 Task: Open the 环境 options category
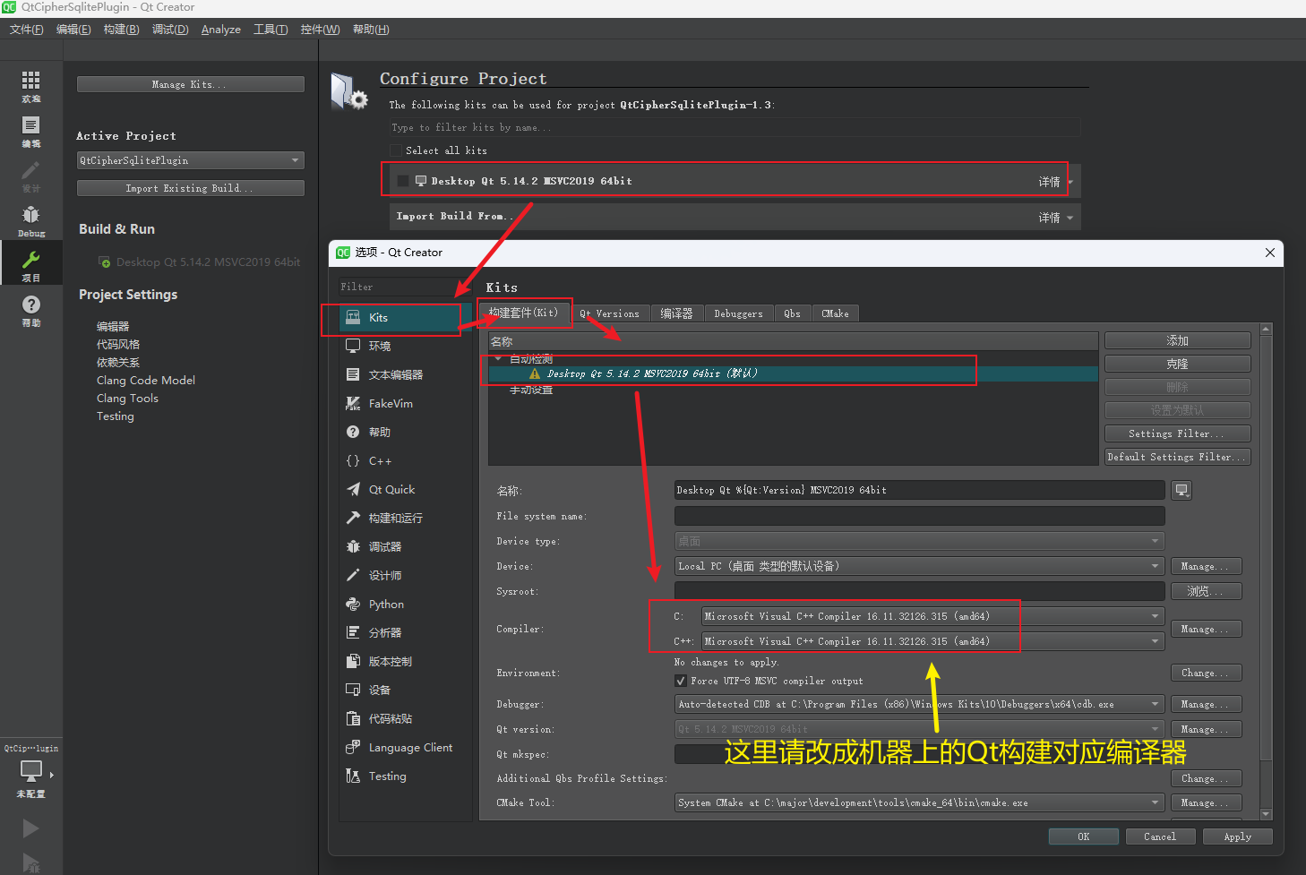(x=406, y=347)
